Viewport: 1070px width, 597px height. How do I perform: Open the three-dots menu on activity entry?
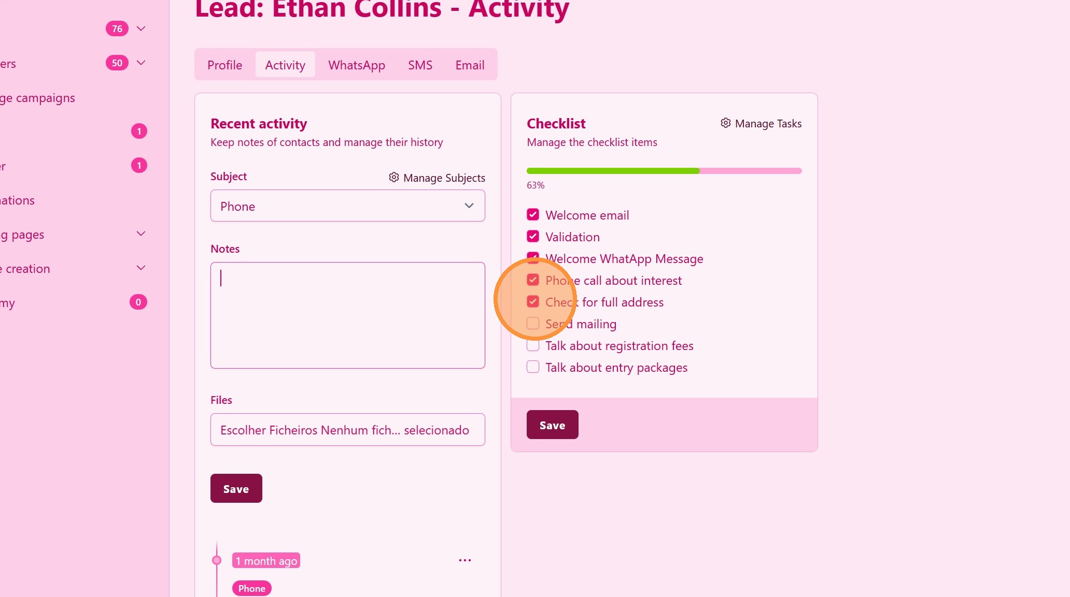point(465,560)
